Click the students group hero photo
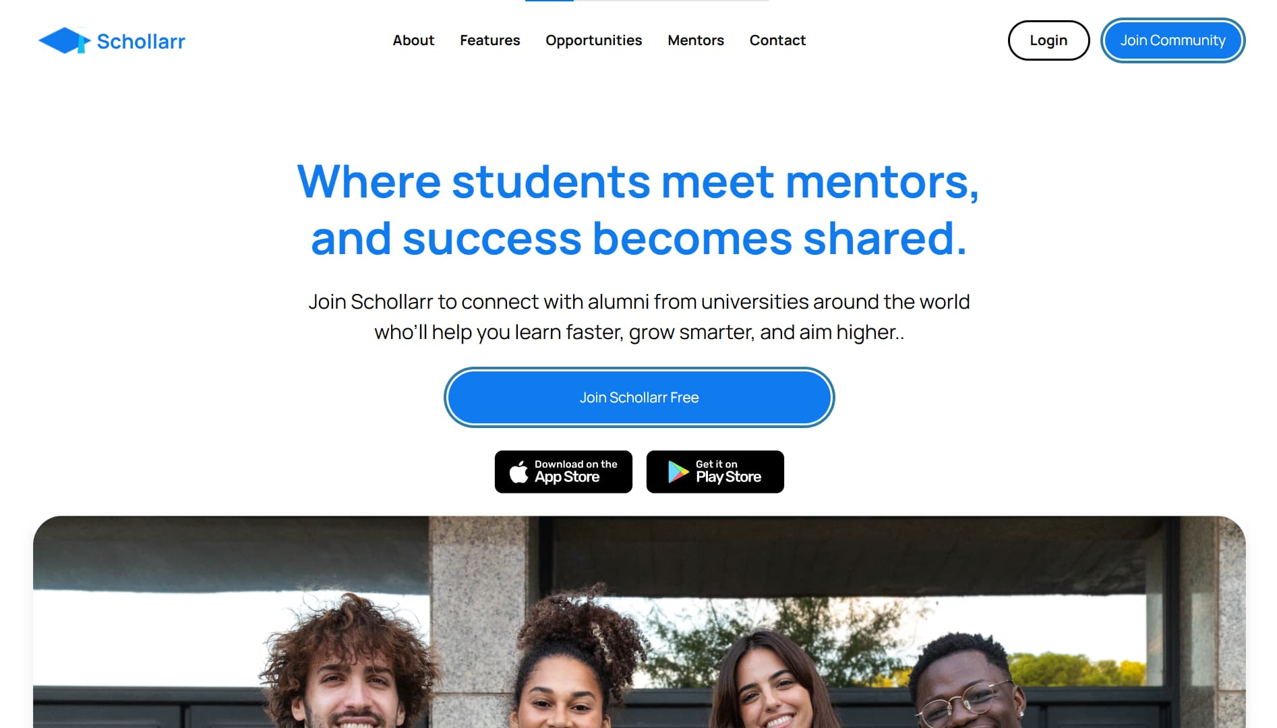1277x728 pixels. click(639, 621)
